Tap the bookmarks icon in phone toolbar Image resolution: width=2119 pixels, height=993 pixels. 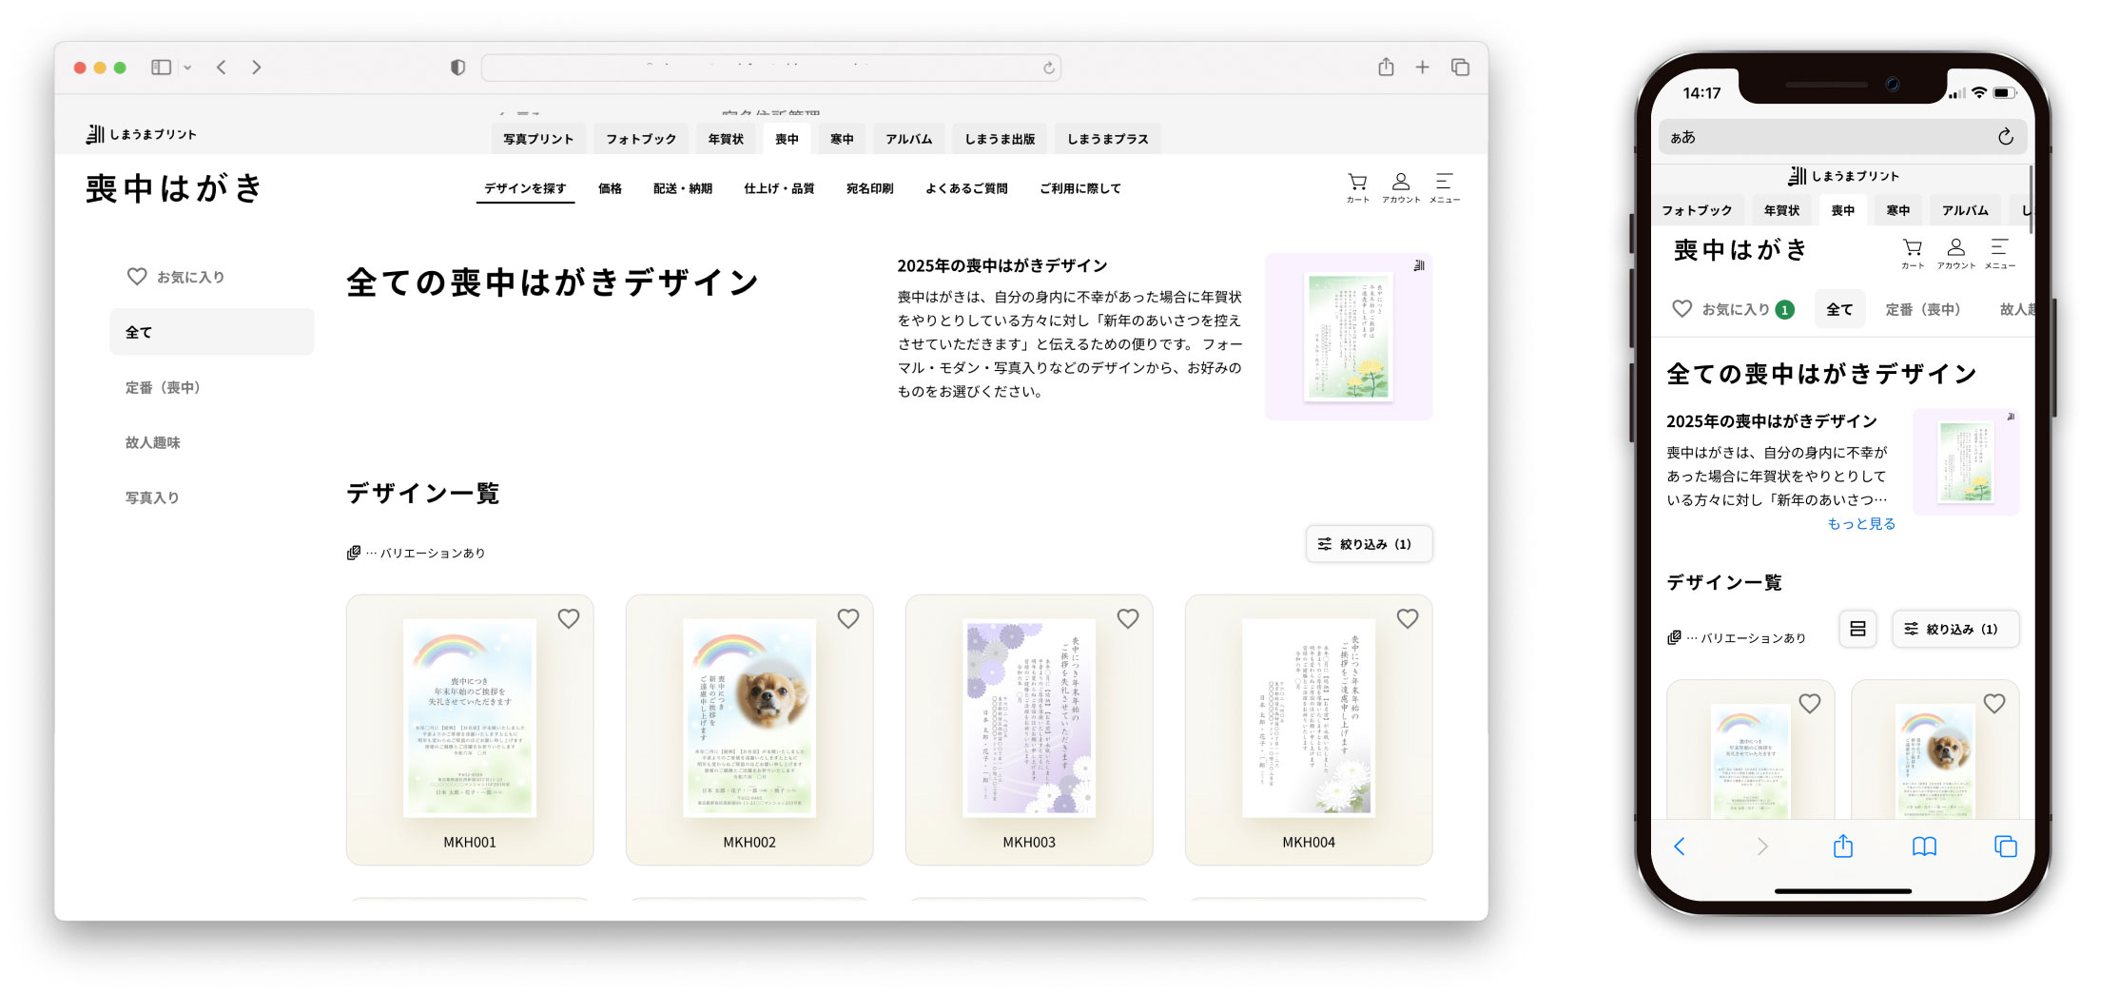1923,847
